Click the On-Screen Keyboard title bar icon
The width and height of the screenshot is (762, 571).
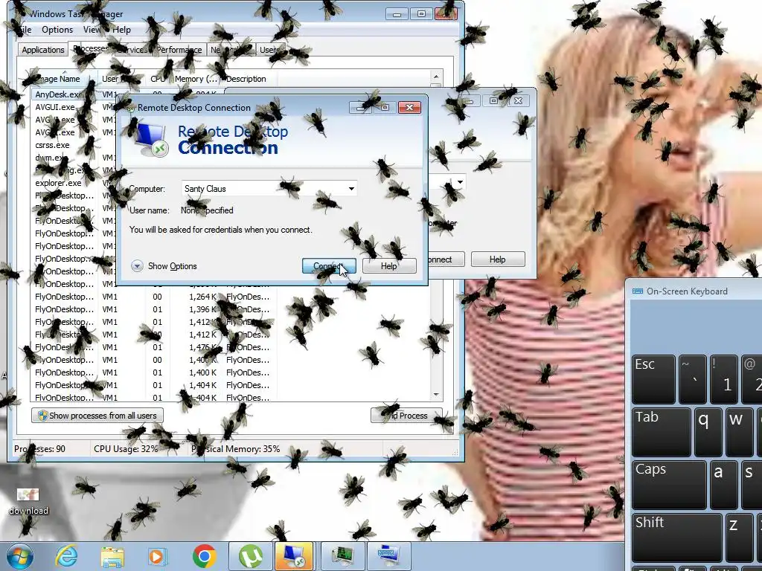[638, 291]
